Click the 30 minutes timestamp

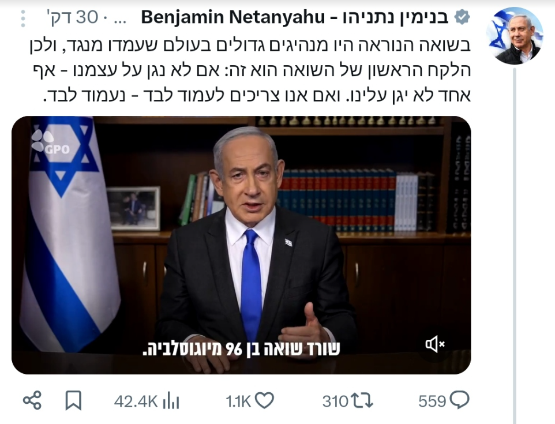72,17
